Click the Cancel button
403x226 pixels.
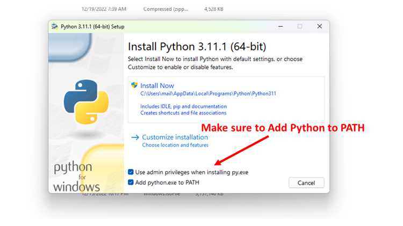point(306,183)
